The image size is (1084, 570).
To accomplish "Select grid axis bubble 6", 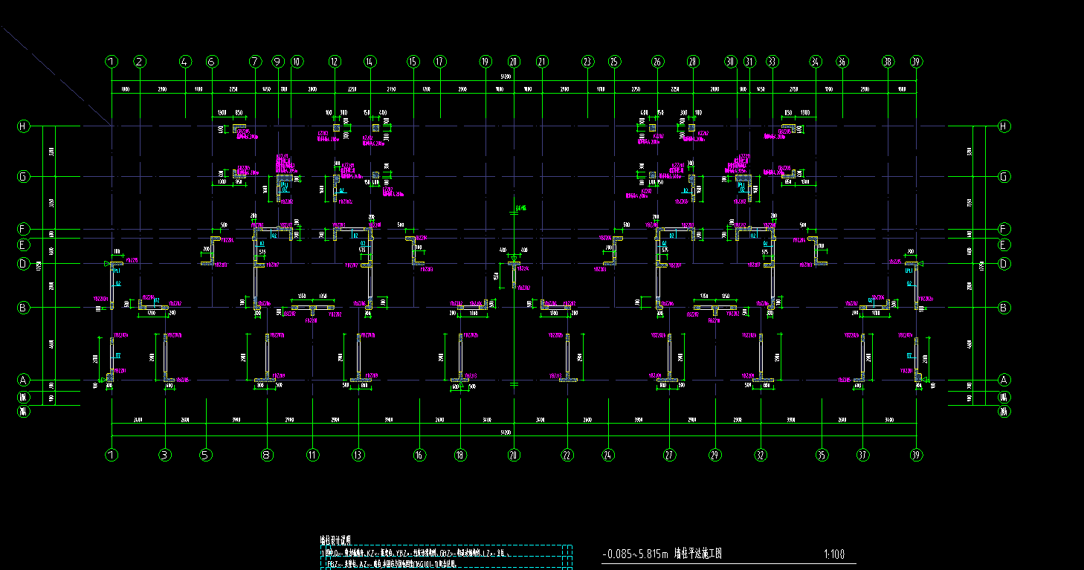I will coord(212,62).
